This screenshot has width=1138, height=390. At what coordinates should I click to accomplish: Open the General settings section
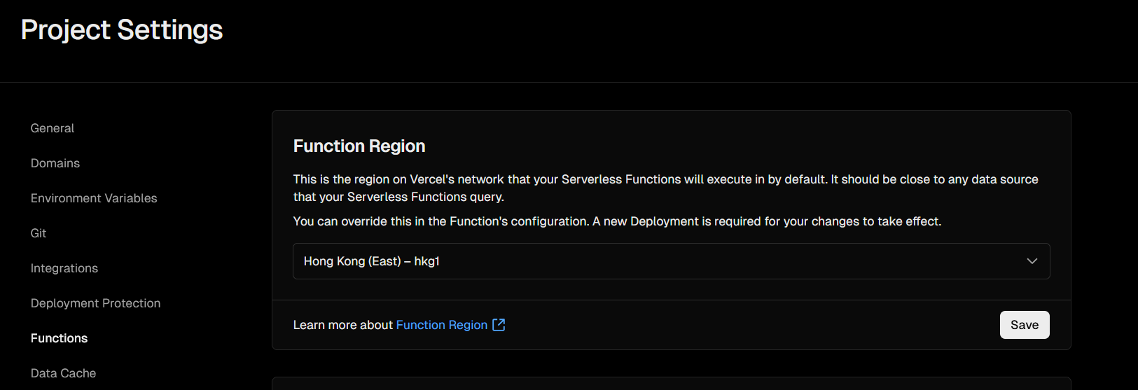pos(53,128)
